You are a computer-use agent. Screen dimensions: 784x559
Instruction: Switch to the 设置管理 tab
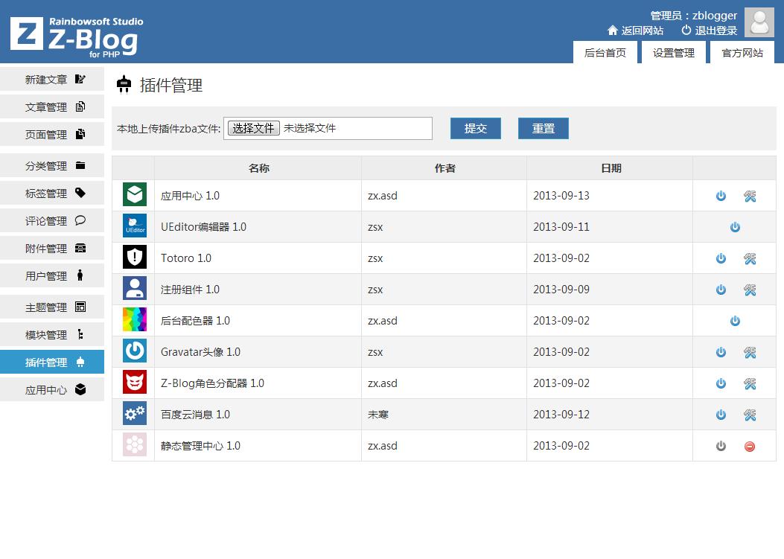point(673,52)
